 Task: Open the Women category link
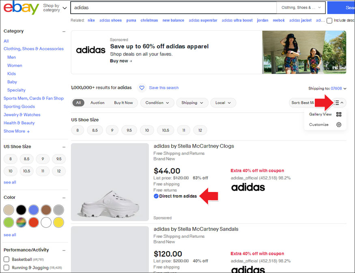15,65
